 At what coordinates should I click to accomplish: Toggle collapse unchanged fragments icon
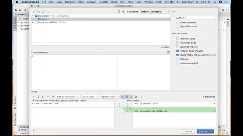[x=122, y=97]
